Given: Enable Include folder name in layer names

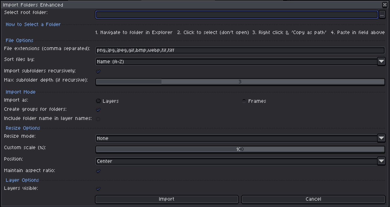Looking at the screenshot, I should pos(98,119).
